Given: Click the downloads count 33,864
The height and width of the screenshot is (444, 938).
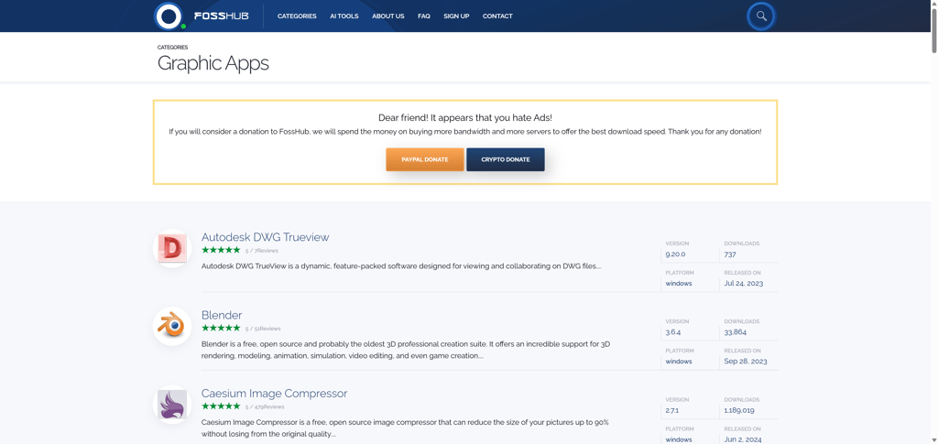Looking at the screenshot, I should coord(736,332).
